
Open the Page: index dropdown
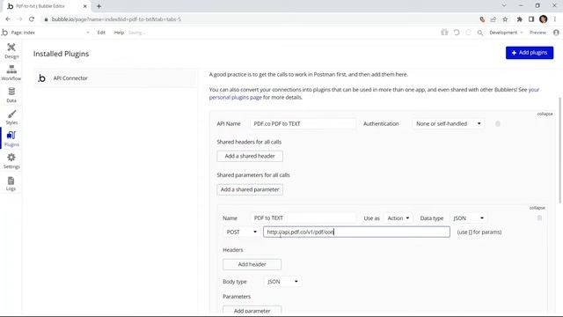[x=49, y=33]
